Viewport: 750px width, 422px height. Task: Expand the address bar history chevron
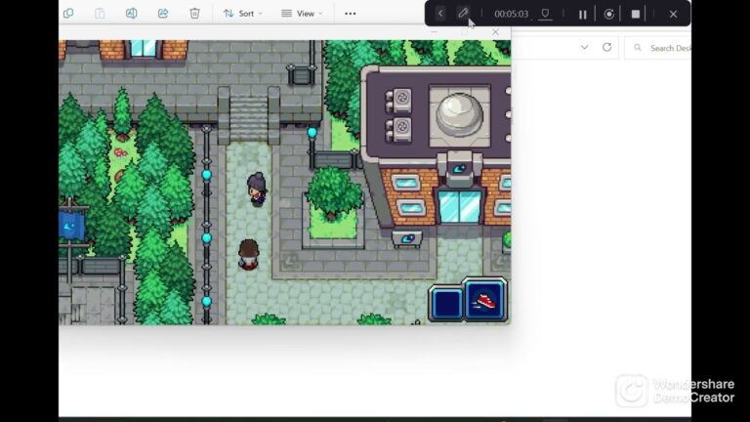[x=585, y=47]
